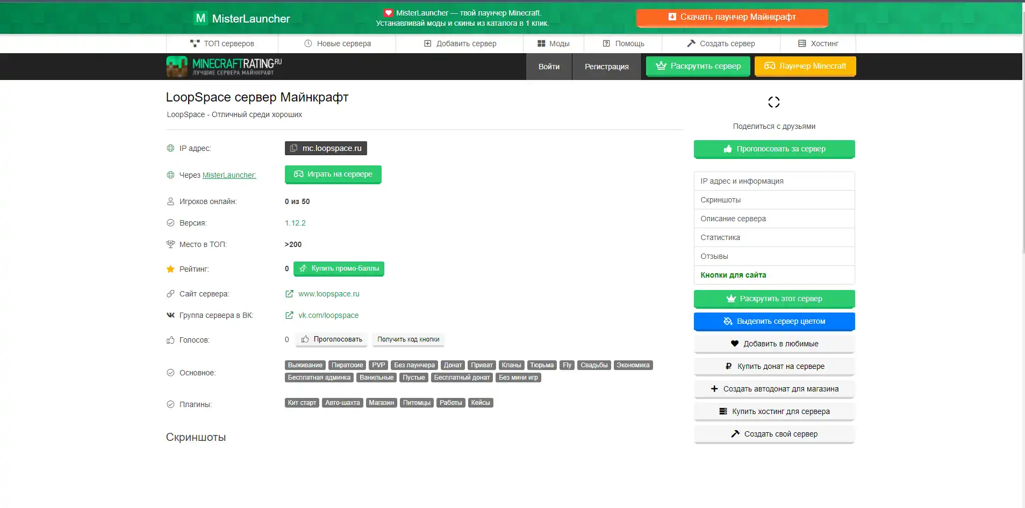Click the checkmark icon beside Основное

(x=170, y=373)
